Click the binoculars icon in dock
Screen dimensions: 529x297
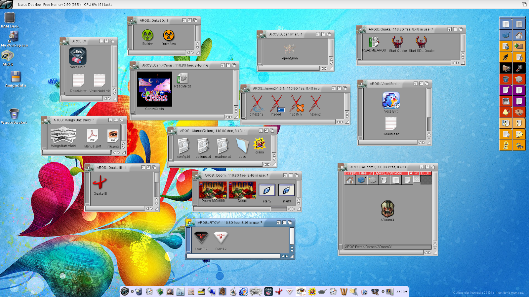coord(375,291)
